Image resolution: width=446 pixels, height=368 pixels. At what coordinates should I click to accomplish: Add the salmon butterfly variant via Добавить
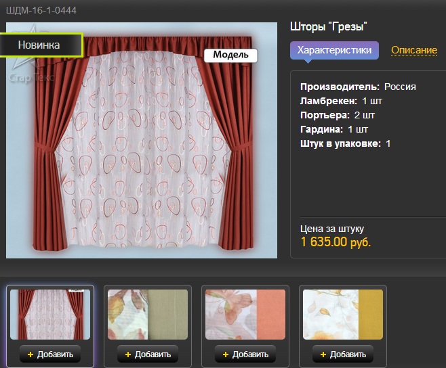(245, 354)
